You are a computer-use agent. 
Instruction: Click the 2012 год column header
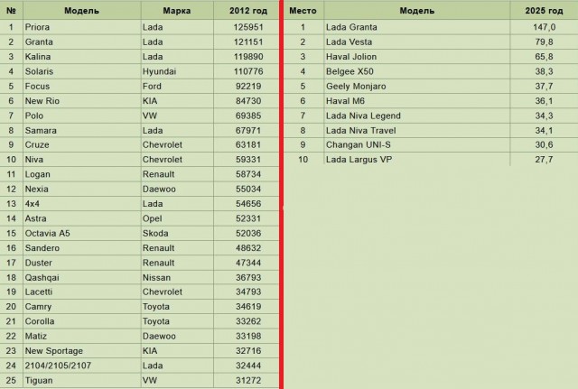[x=248, y=11]
